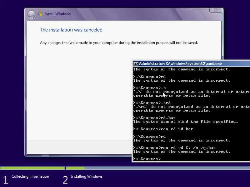Viewport: 250px width, 187px height.
Task: Click the "'.\rd' is not recognized" message
Action: [x=192, y=108]
